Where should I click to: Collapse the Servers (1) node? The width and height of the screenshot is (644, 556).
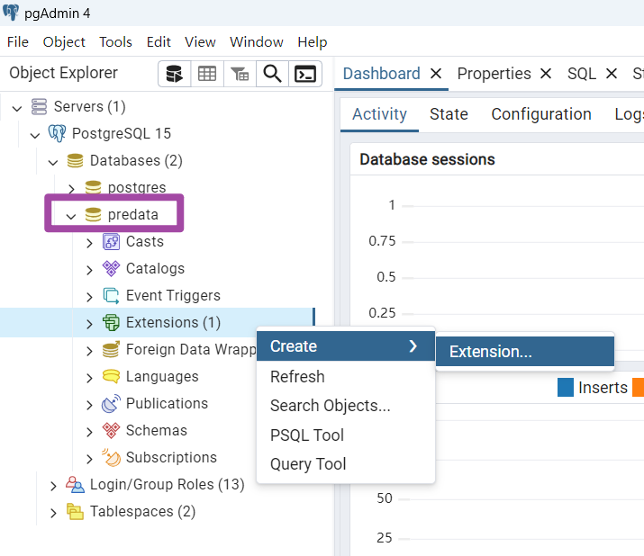click(17, 108)
